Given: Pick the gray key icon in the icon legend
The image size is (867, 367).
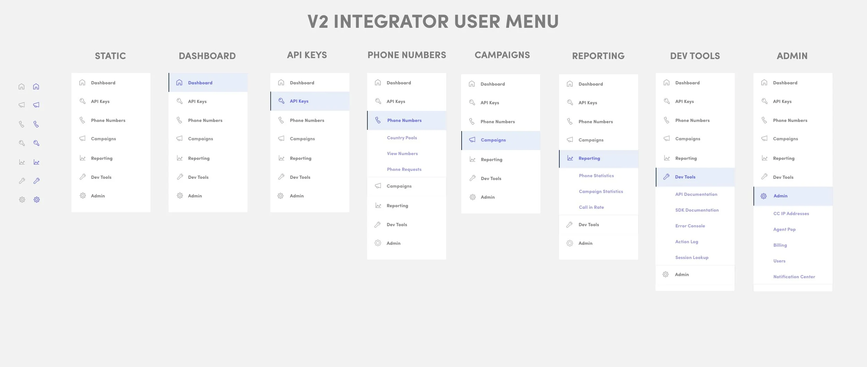Looking at the screenshot, I should [x=22, y=143].
